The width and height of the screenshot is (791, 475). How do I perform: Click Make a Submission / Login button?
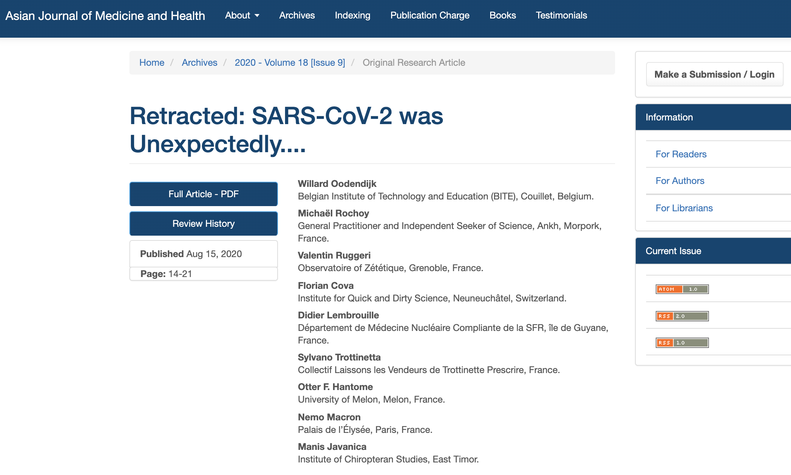[x=714, y=74]
